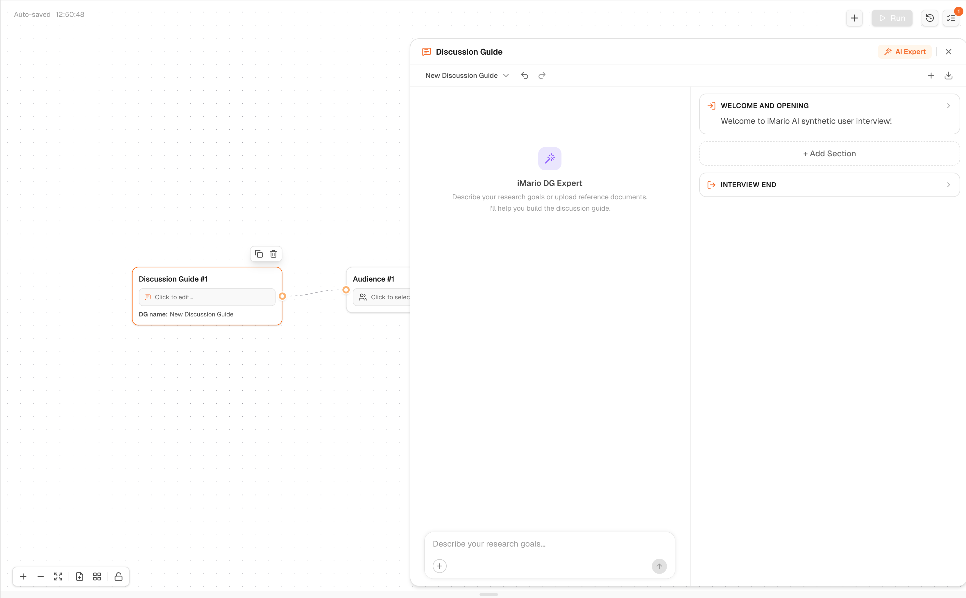Click the iMario DG Expert heading text
Screen dimensions: 966x598
pos(550,183)
